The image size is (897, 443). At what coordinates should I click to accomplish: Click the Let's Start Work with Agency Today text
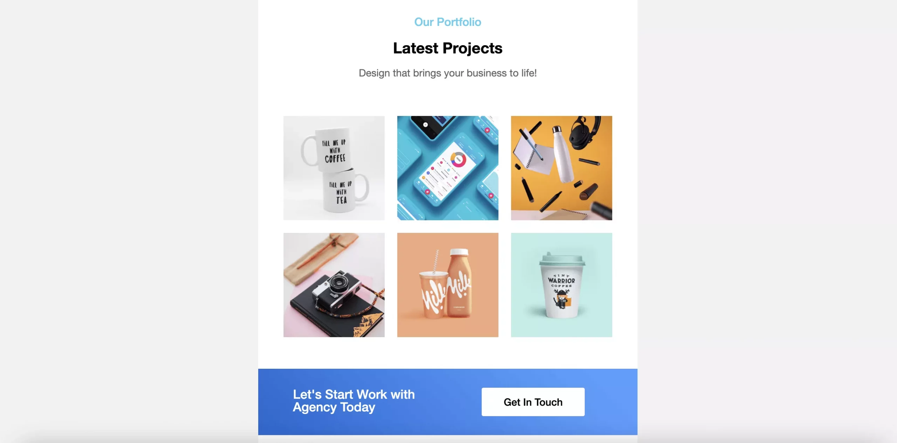click(x=354, y=401)
